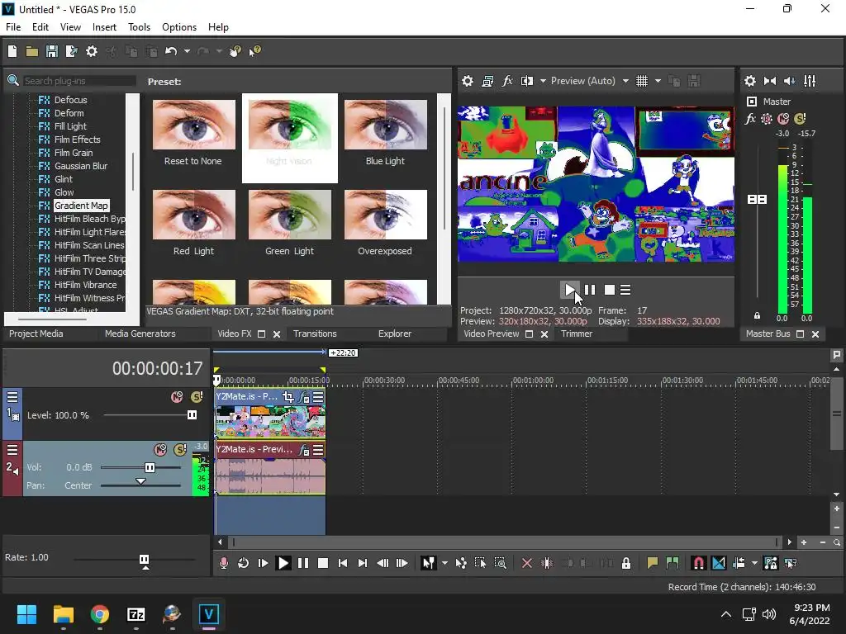846x634 pixels.
Task: Click Play From Start in transport bar
Action: [263, 563]
